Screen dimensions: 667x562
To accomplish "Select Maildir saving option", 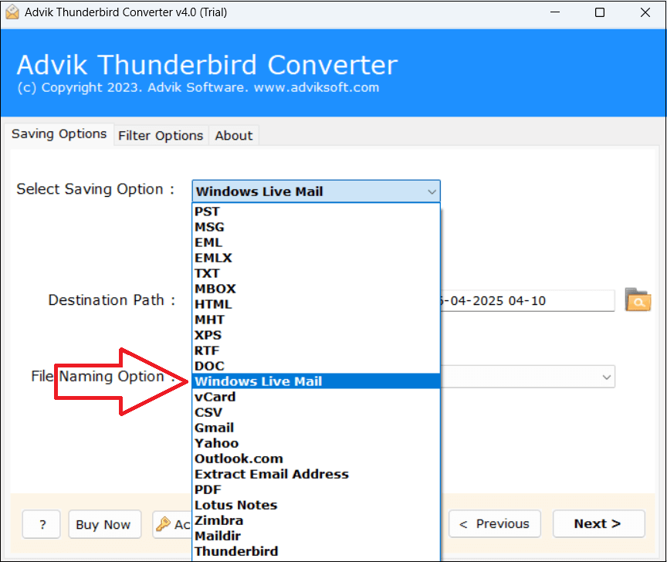I will (316, 536).
